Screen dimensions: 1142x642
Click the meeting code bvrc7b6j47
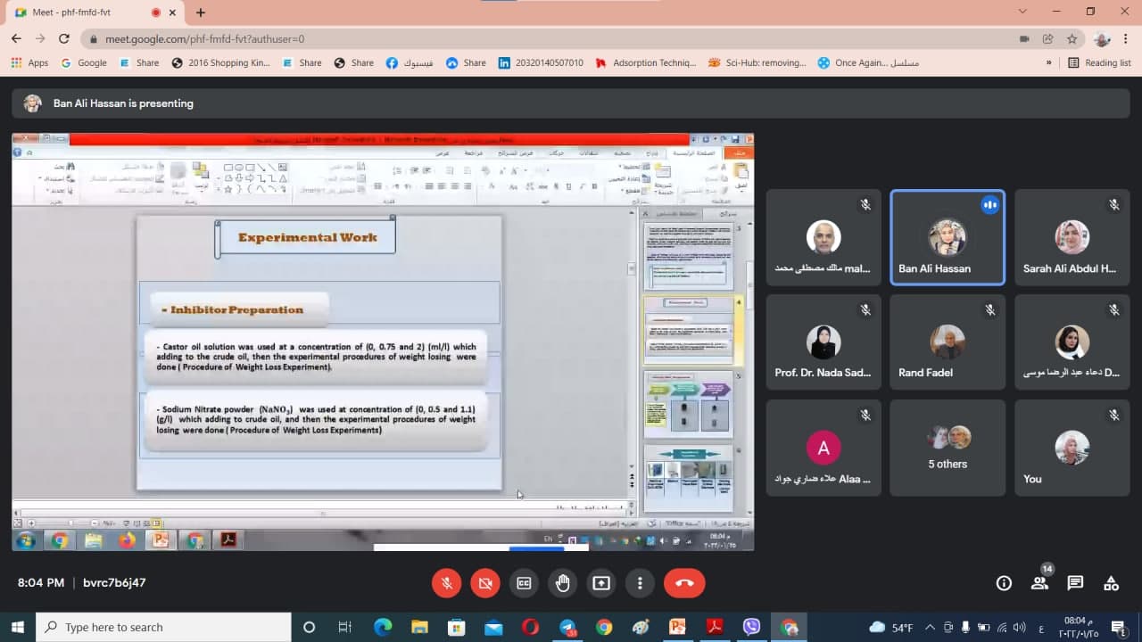coord(114,582)
